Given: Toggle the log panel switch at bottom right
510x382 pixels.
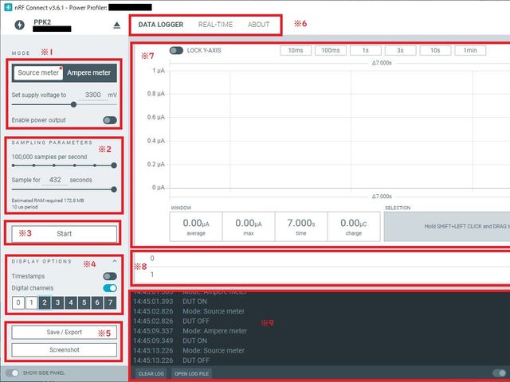Looking at the screenshot, I should [x=500, y=373].
